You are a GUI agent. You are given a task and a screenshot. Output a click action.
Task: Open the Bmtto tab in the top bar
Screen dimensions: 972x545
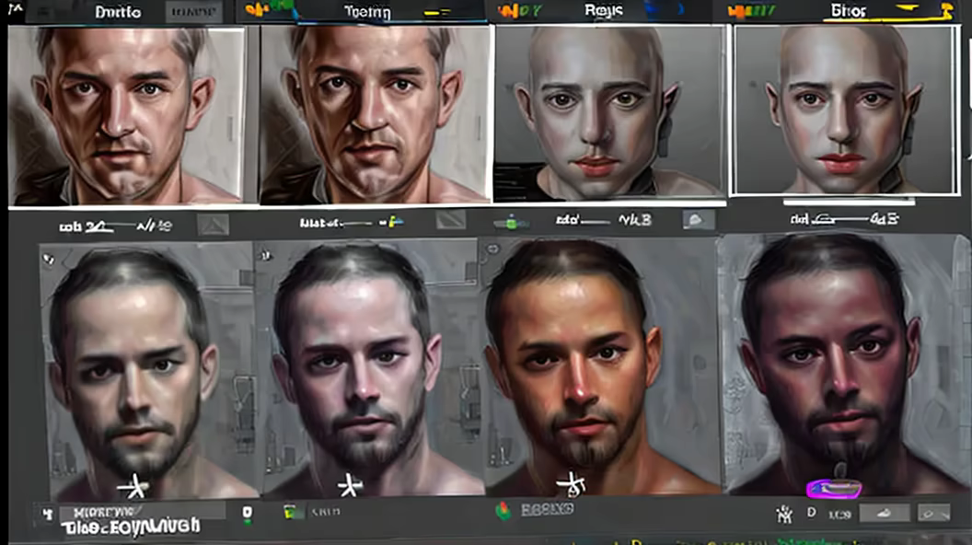pyautogui.click(x=118, y=12)
